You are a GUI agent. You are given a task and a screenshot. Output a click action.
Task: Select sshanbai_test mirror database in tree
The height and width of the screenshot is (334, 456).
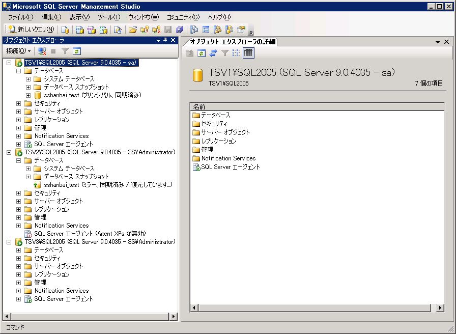108,185
